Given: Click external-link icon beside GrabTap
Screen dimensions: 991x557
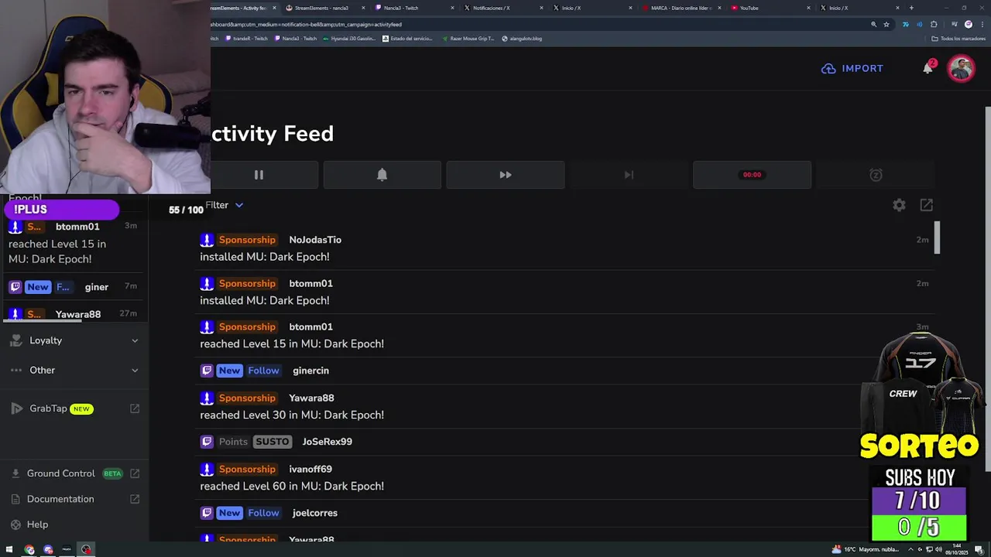Looking at the screenshot, I should coord(135,408).
